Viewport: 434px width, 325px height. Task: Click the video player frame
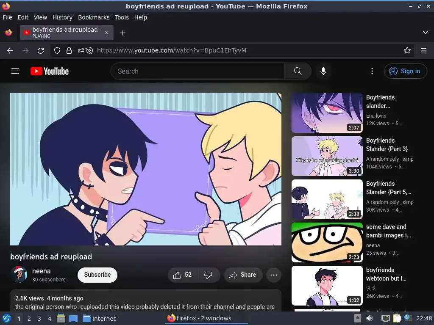[x=146, y=169]
